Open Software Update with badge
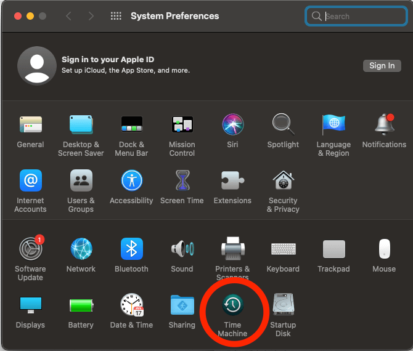This screenshot has height=351, width=413. click(x=30, y=249)
